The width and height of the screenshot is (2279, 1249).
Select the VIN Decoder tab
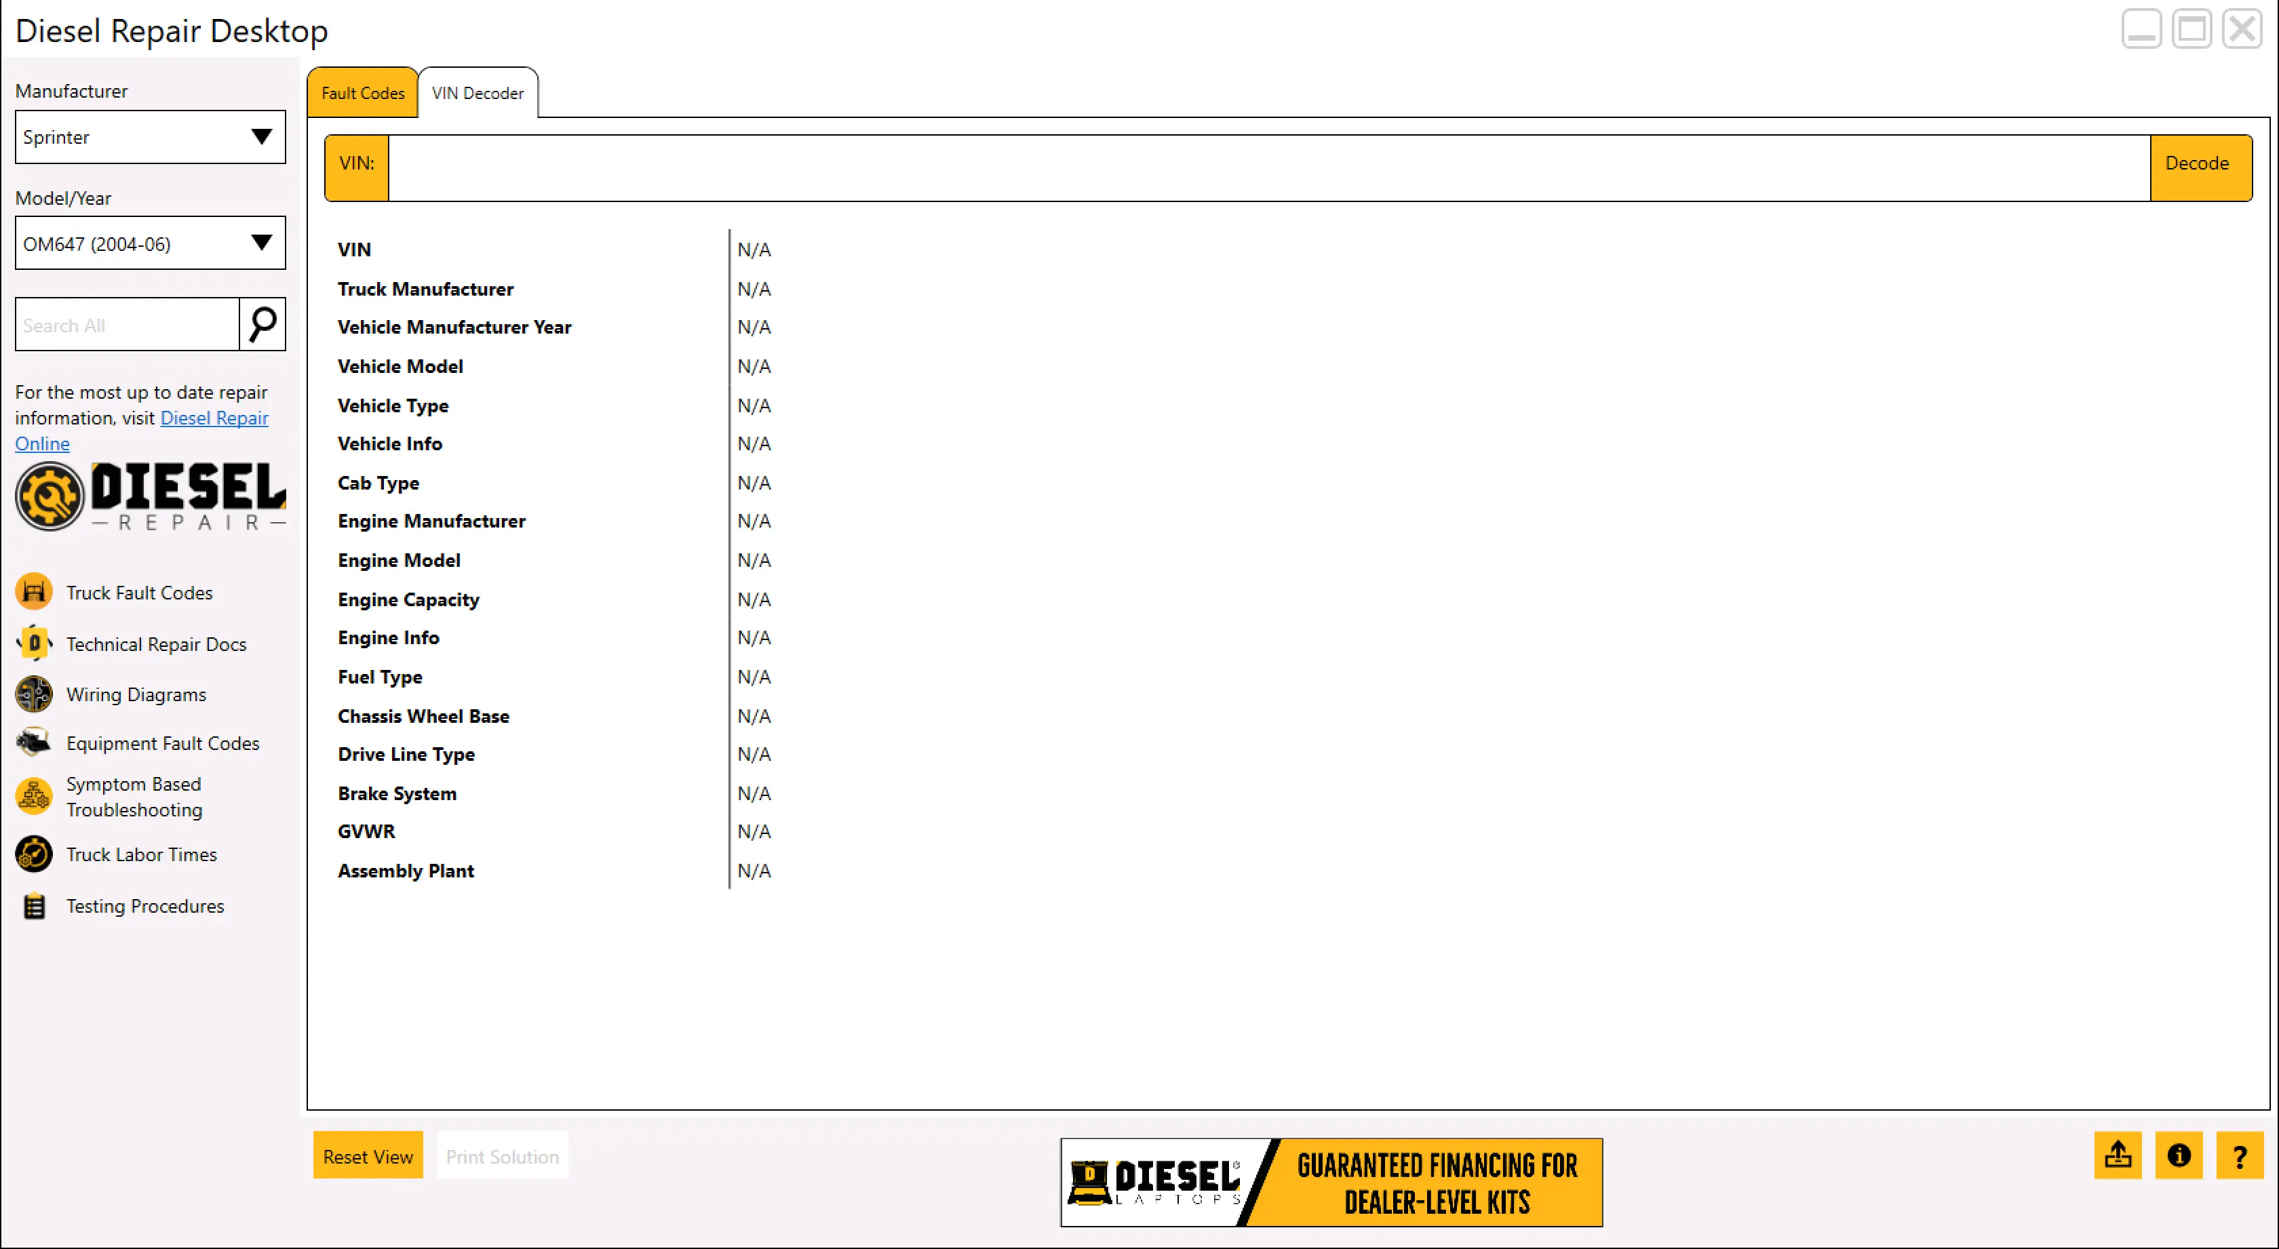[478, 93]
